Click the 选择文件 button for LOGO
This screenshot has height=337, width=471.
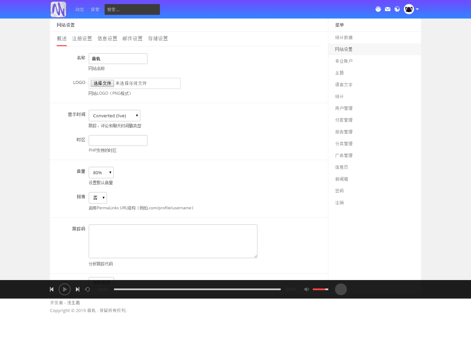pyautogui.click(x=102, y=83)
